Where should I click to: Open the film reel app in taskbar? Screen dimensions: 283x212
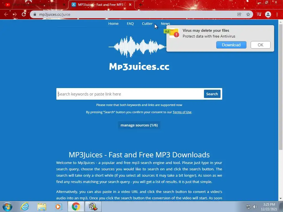(93, 206)
